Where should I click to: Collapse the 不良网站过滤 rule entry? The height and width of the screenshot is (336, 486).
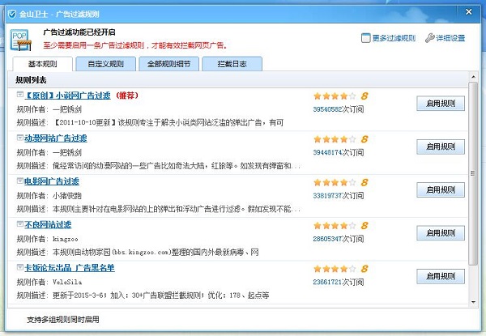tap(19, 223)
